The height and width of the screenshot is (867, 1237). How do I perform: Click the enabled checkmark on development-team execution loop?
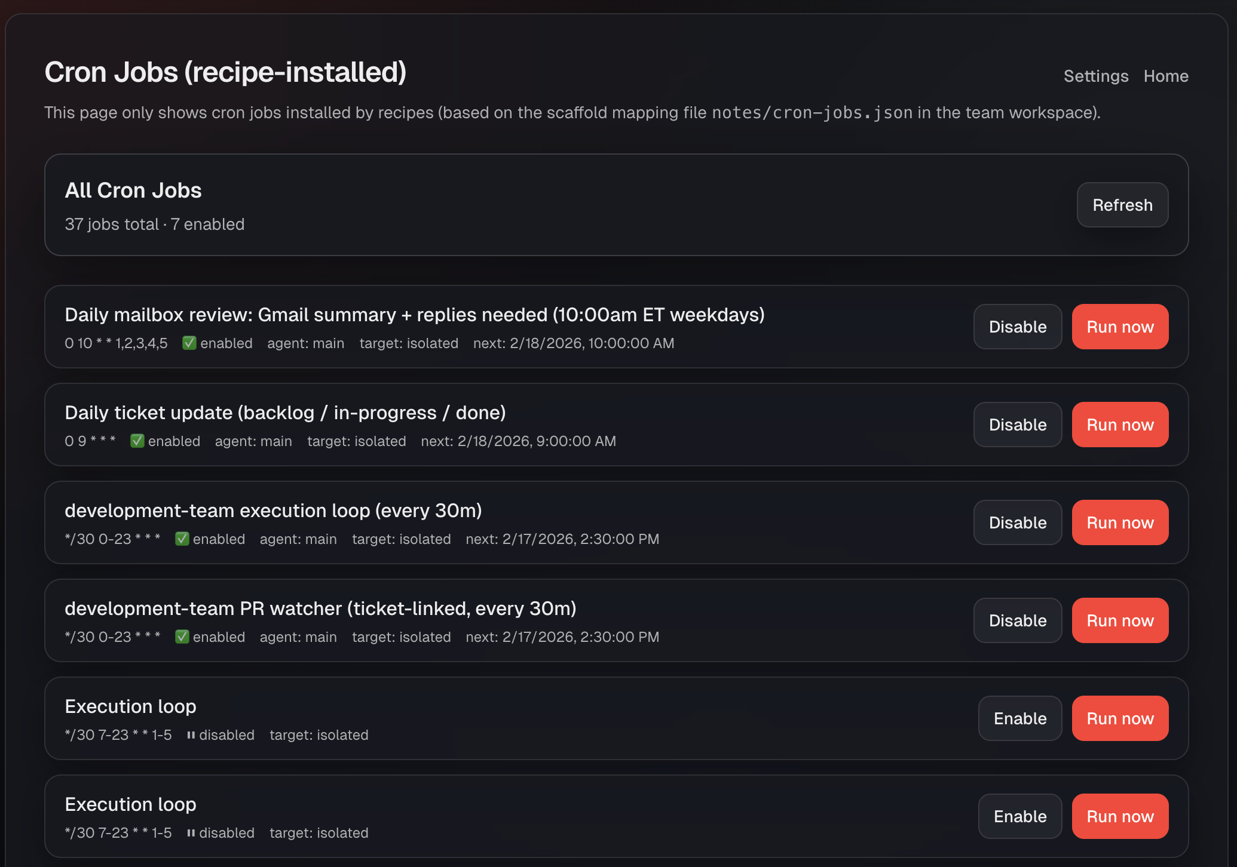[182, 539]
